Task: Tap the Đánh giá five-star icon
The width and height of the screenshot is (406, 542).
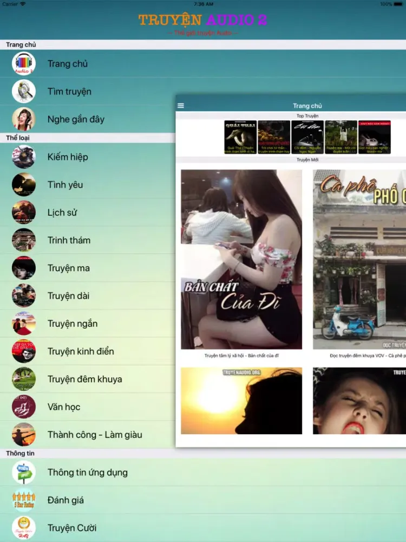Action: [x=24, y=500]
